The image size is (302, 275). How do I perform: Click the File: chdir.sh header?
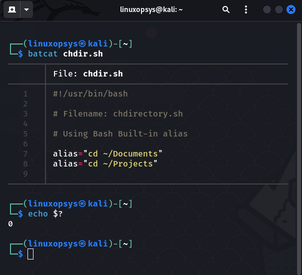[x=88, y=74]
